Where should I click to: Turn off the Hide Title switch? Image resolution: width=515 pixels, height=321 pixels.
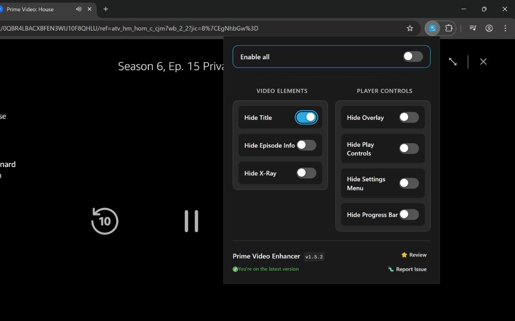[x=307, y=117]
